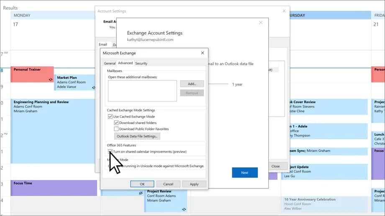
Task: Click the blue Next button
Action: tap(245, 173)
